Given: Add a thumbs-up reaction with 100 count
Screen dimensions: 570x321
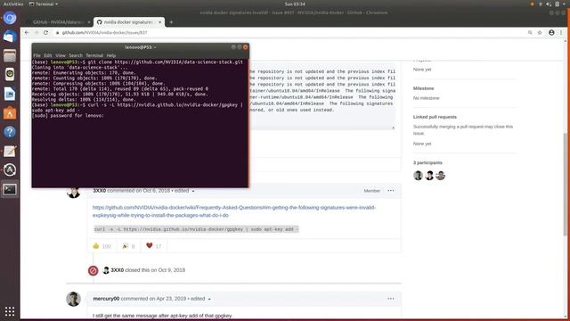Looking at the screenshot, I should tap(102, 246).
